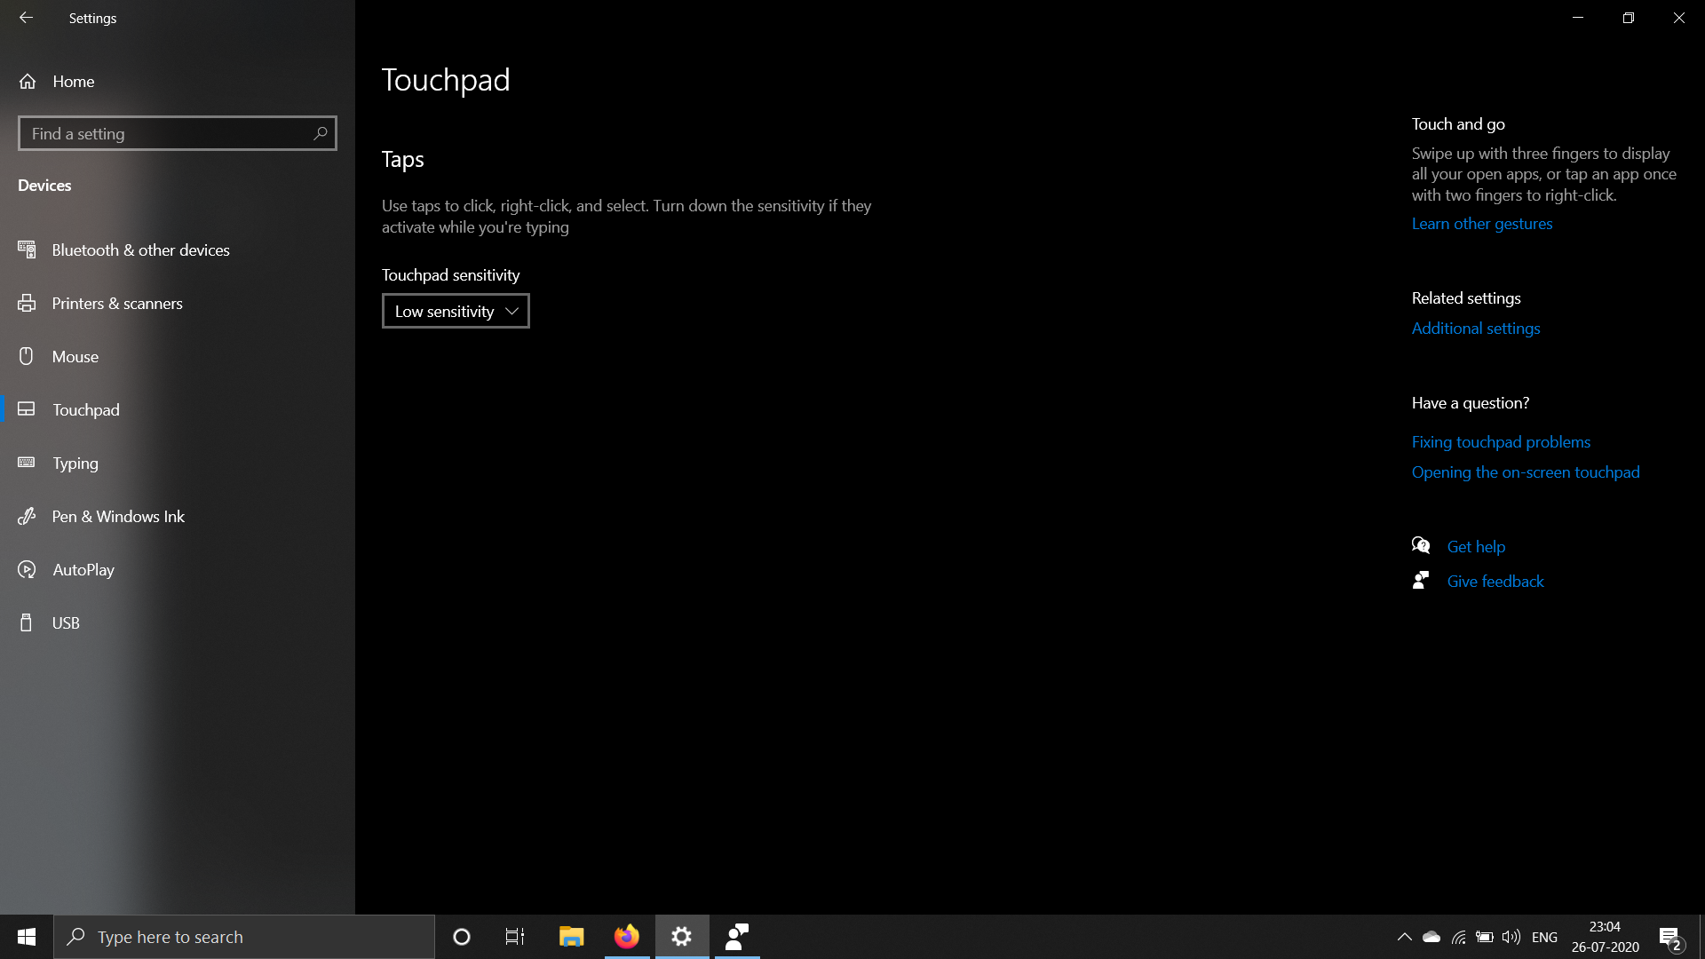Click the Cortana circle icon

coord(462,937)
